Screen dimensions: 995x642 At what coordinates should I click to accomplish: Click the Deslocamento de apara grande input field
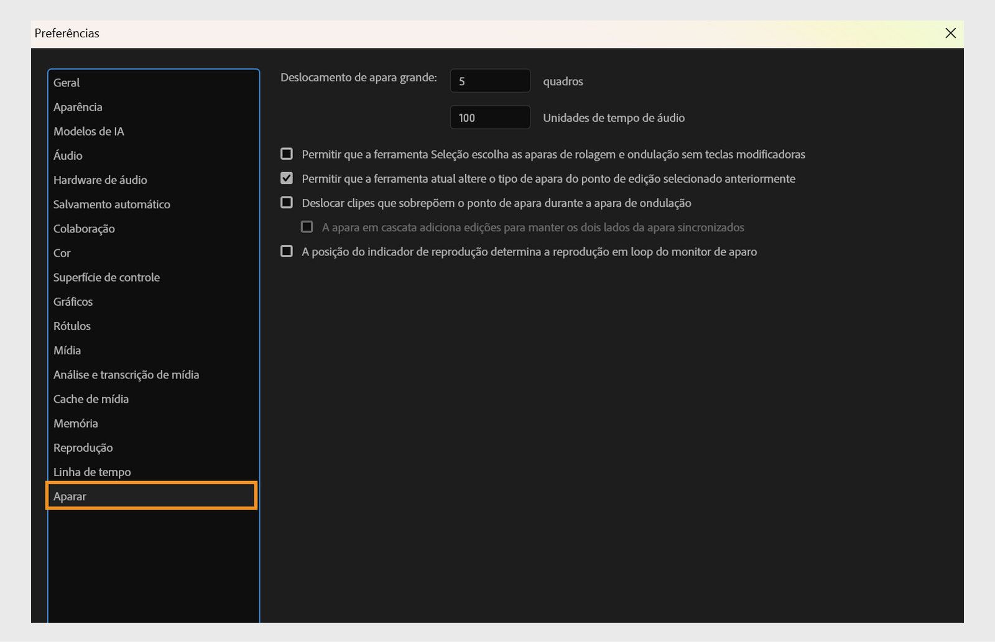pos(489,80)
